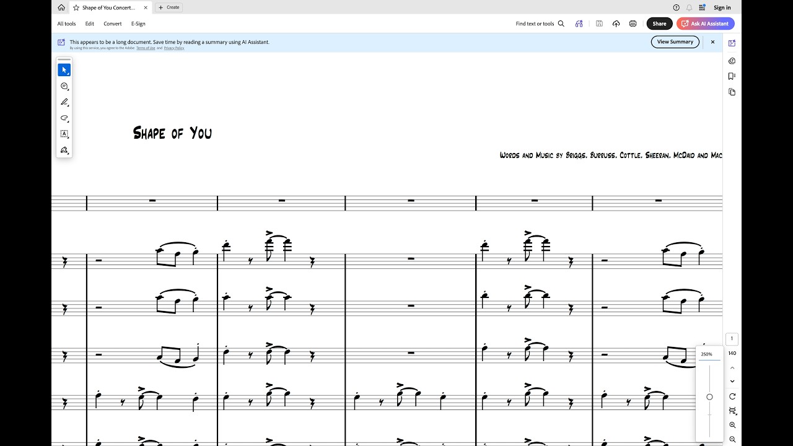Click the View Summary button
Image resolution: width=793 pixels, height=446 pixels.
[675, 42]
